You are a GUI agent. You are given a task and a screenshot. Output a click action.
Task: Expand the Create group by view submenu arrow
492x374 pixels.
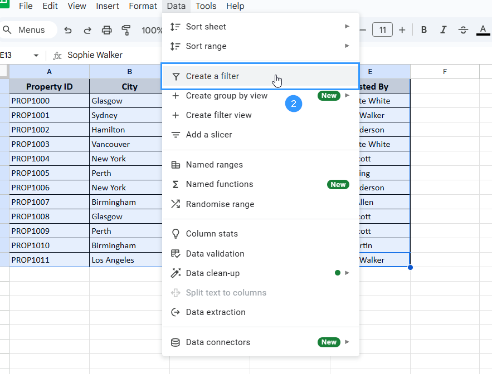click(347, 95)
